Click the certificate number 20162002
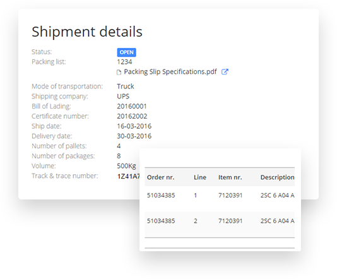Screen dimensions: 337x279 (132, 116)
